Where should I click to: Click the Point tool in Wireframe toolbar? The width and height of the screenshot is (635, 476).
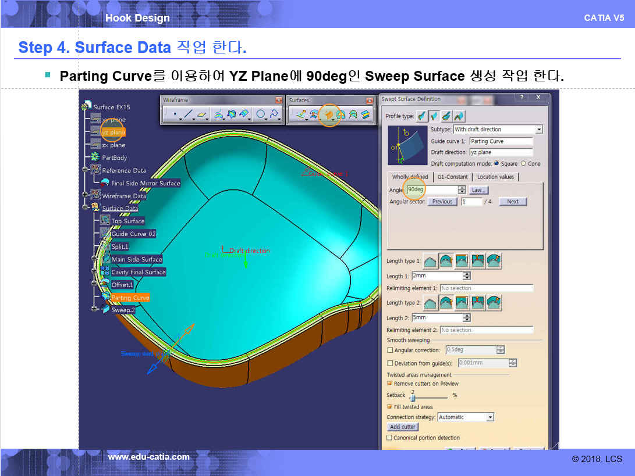[x=175, y=115]
